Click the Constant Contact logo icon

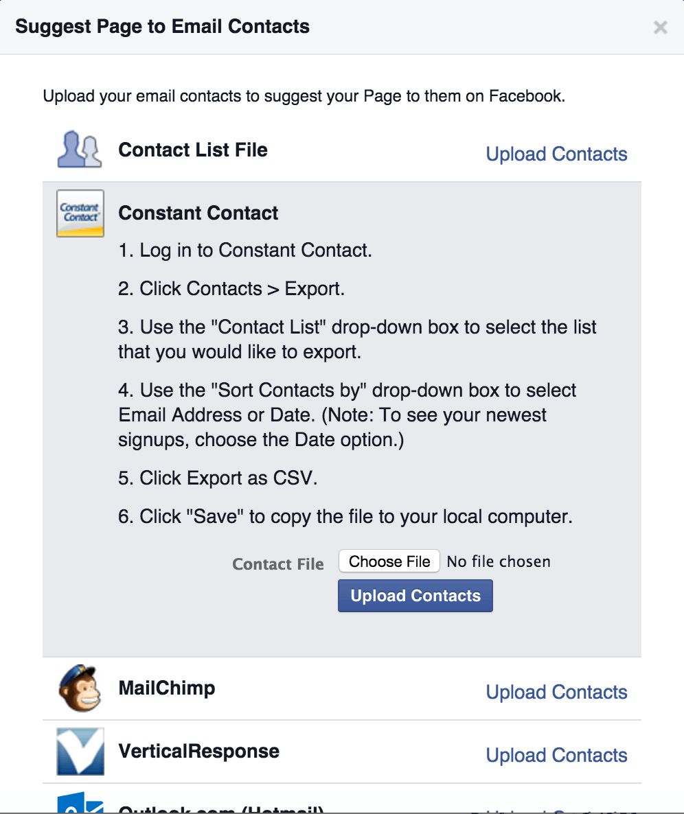(x=80, y=213)
